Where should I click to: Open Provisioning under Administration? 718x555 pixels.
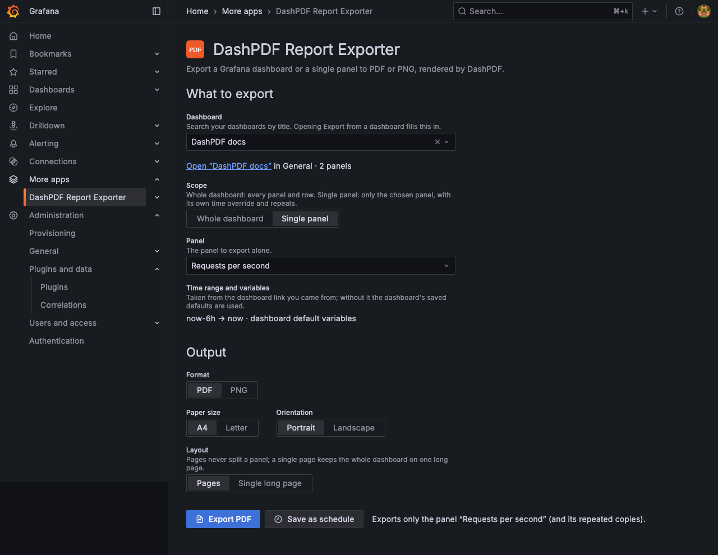click(52, 233)
